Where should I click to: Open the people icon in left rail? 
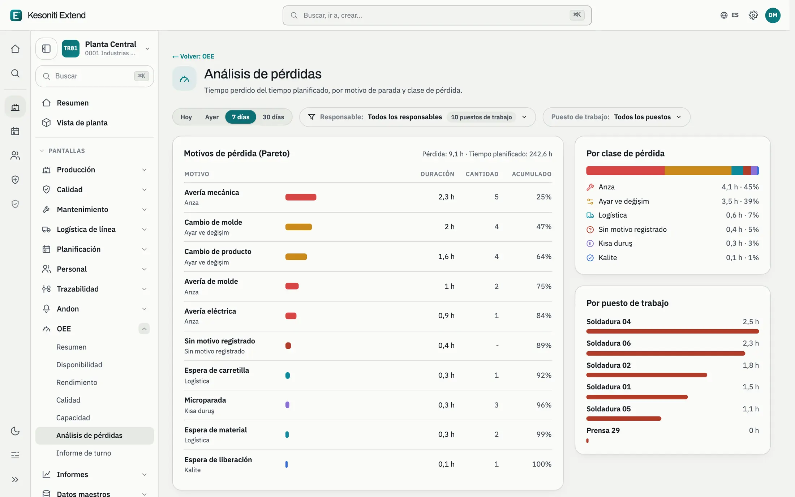pyautogui.click(x=15, y=155)
